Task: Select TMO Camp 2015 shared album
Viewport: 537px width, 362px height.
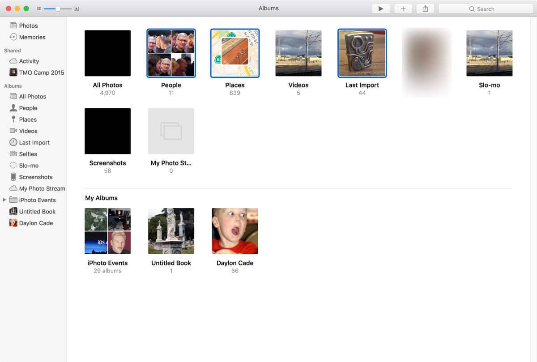Action: click(41, 72)
